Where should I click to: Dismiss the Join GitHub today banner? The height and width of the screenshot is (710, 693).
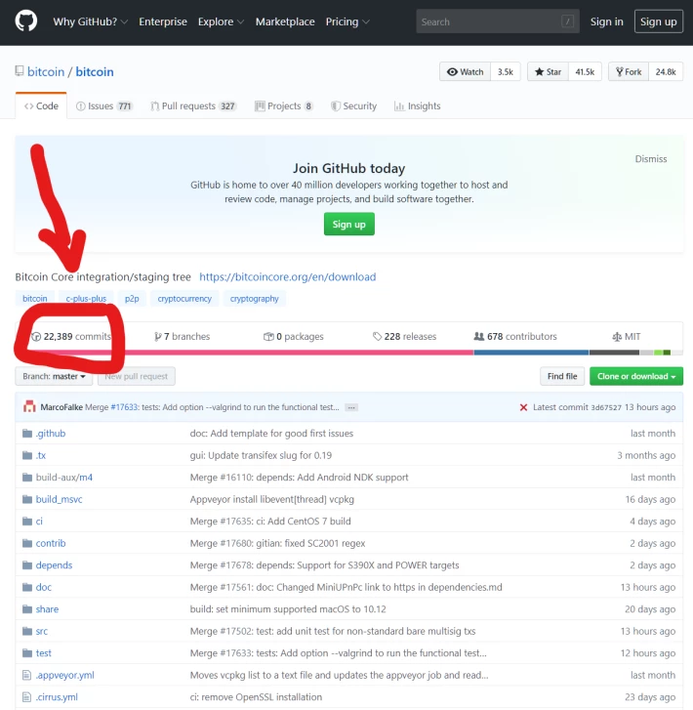[650, 159]
